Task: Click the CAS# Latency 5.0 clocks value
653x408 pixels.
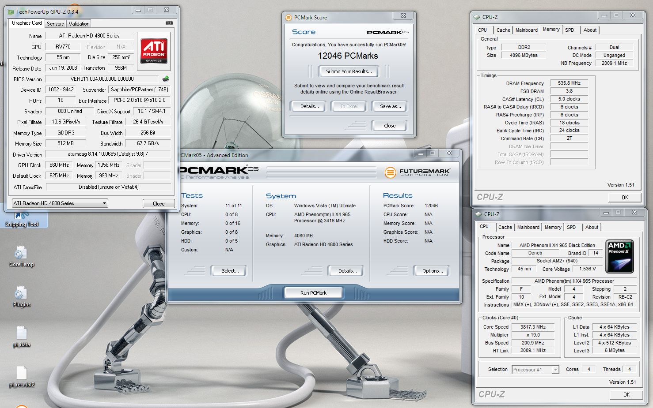Action: point(569,99)
